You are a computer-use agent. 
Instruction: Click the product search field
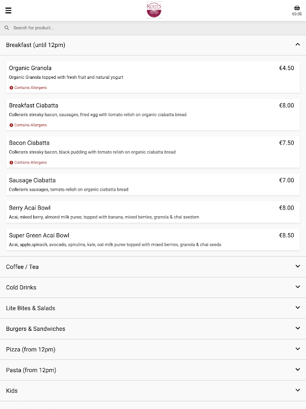[x=153, y=28]
